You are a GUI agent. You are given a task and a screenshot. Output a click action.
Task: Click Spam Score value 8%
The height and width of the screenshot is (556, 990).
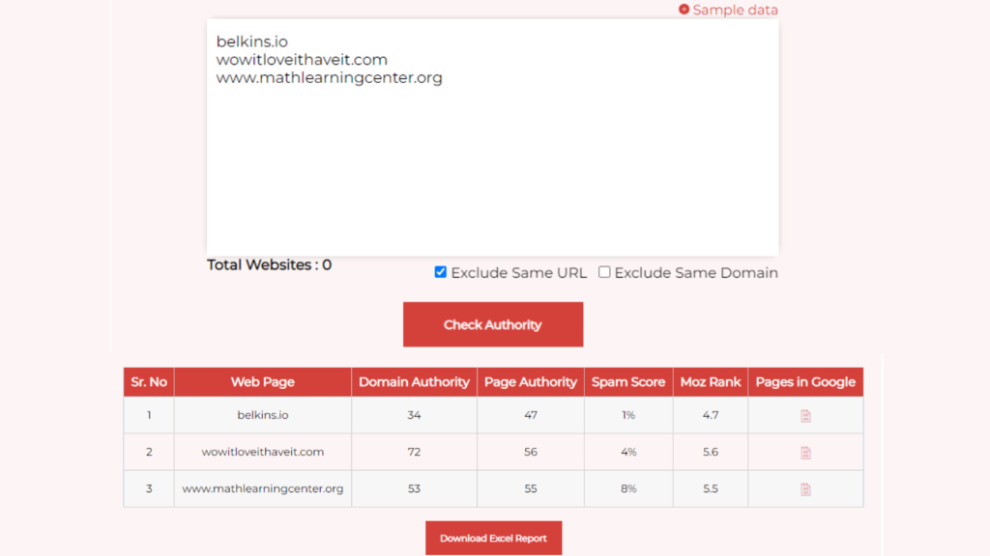point(628,488)
